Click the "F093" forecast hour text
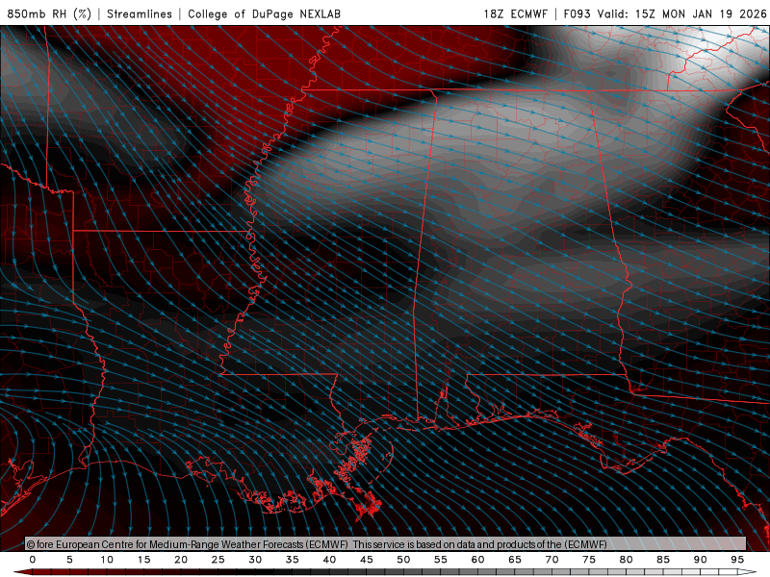This screenshot has height=577, width=770. pyautogui.click(x=577, y=14)
